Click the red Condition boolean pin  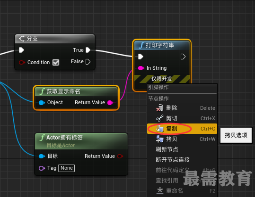tap(22, 62)
